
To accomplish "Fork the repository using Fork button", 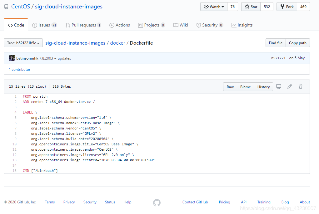I will click(x=287, y=7).
